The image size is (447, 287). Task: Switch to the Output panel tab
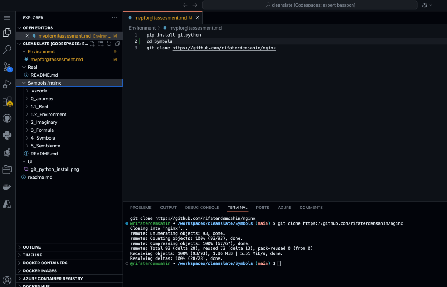168,208
